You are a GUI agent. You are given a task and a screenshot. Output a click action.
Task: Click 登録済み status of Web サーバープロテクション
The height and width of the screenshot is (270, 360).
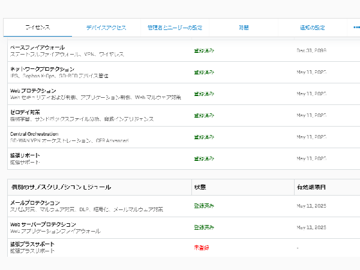tap(204, 227)
